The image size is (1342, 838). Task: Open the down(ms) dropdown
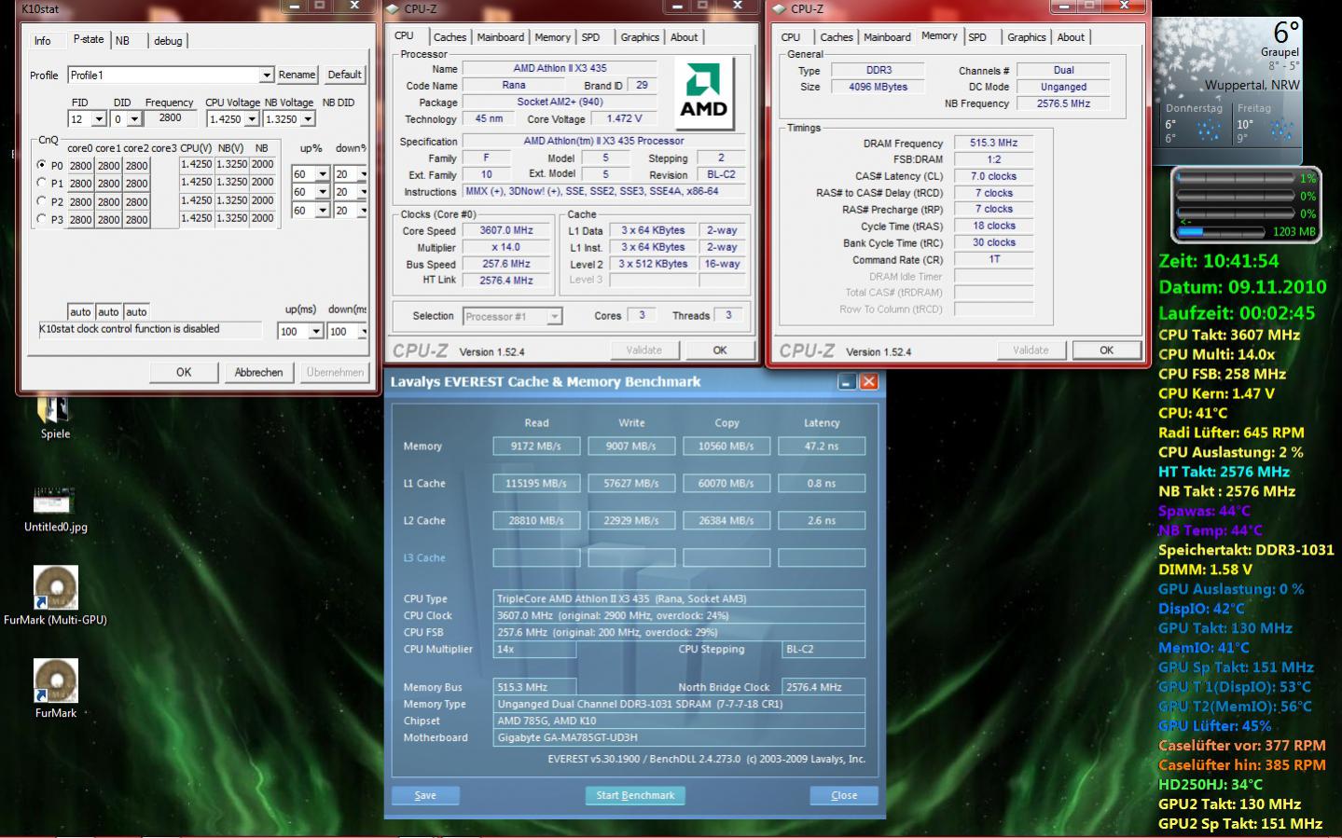(363, 331)
